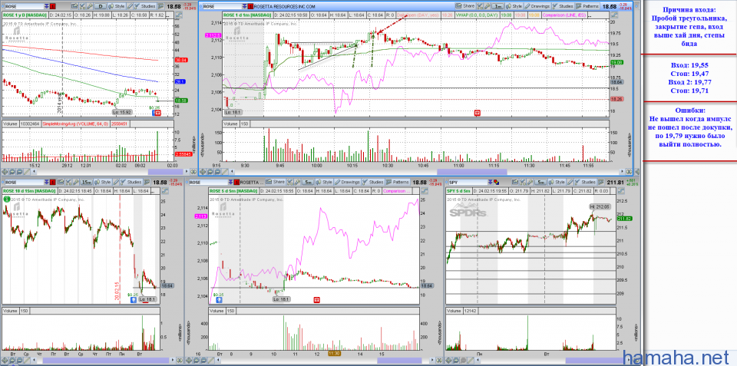Expand the symbol dropdown arrow in 1m ROSE chart
The height and width of the screenshot is (366, 737).
click(x=243, y=7)
